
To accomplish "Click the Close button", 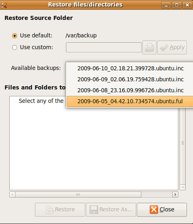I will click(162, 210).
